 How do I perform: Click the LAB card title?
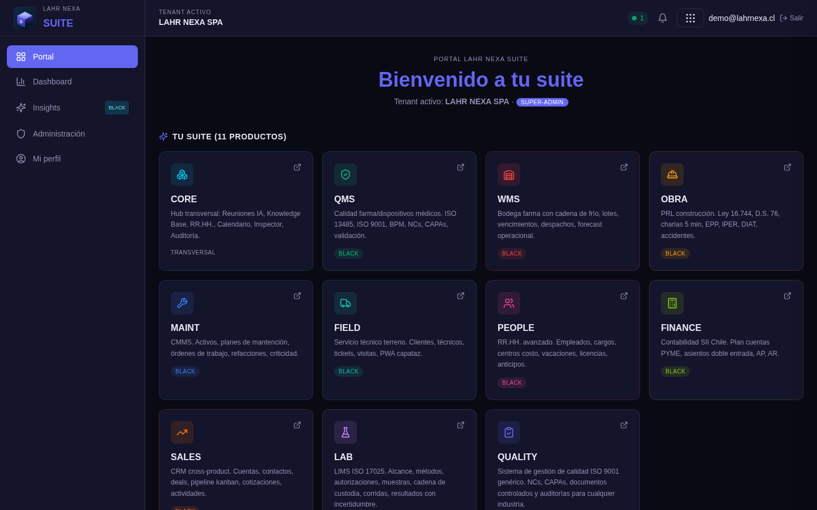pos(343,457)
